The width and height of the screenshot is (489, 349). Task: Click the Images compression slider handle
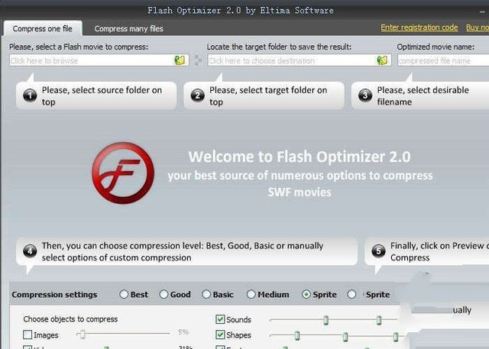point(81,334)
